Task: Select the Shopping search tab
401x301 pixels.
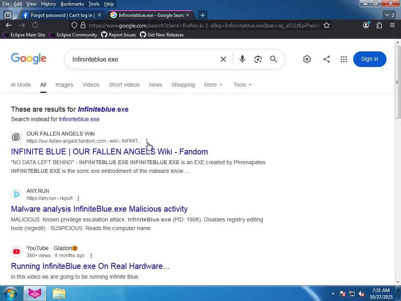Action: (183, 85)
